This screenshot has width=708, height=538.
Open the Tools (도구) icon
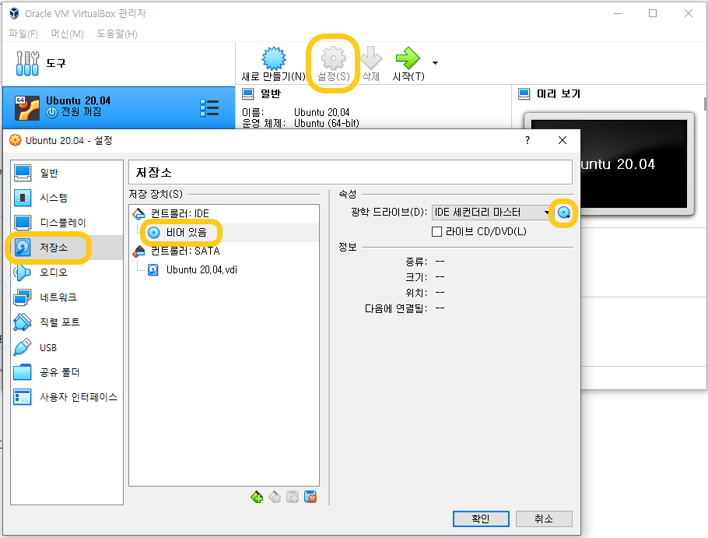(x=27, y=63)
